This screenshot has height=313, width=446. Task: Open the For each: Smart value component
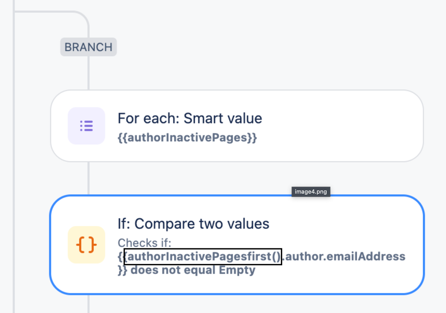click(x=237, y=126)
